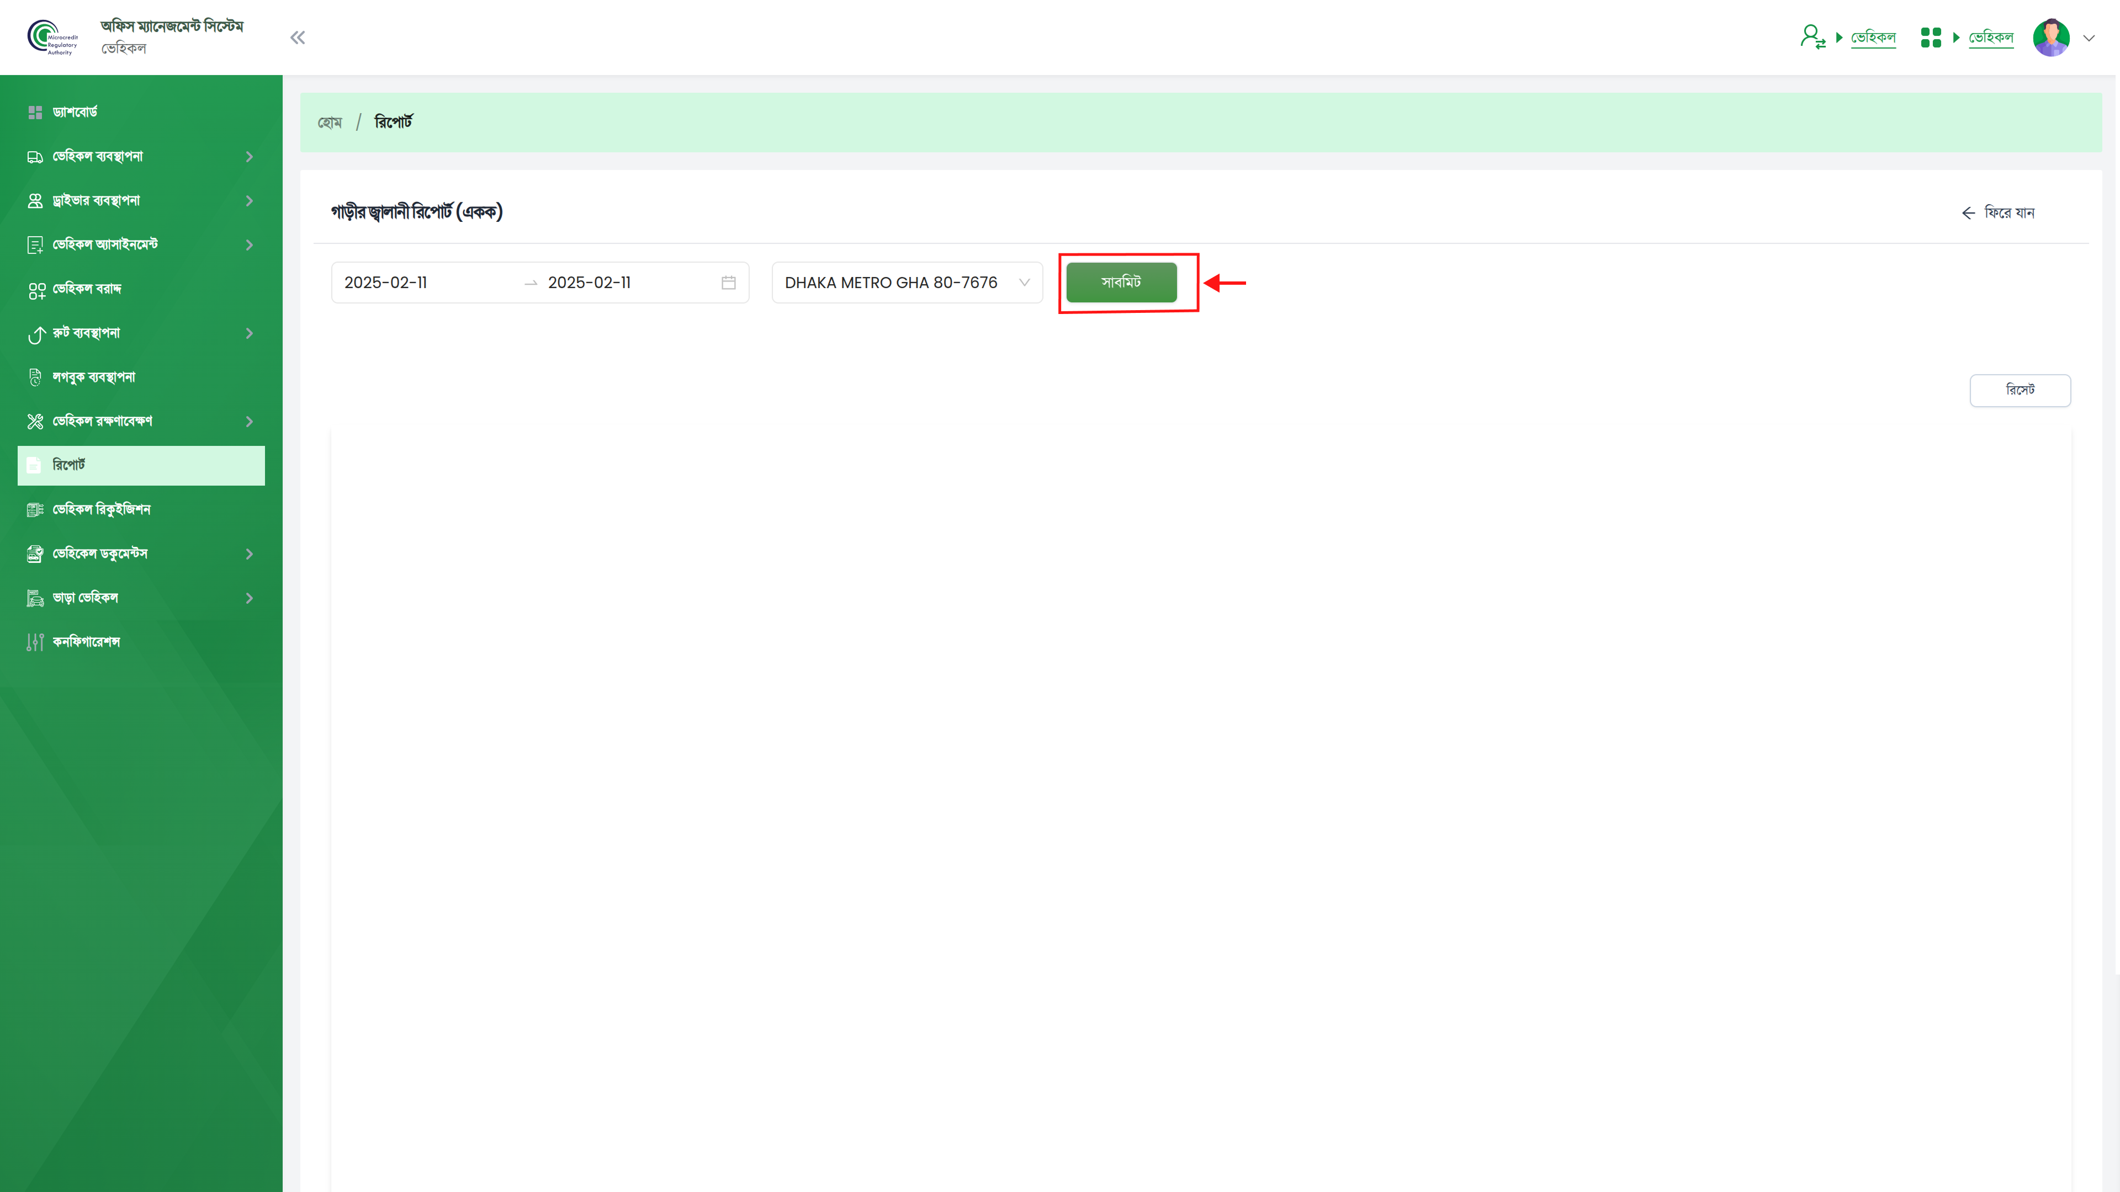Click back arrow icon beside ফিরে যান
Screen dimensions: 2120x1192
click(x=1968, y=213)
